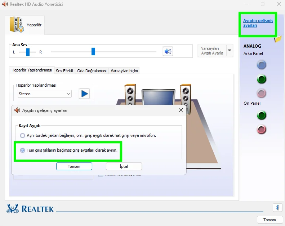Select 'Aynı türdeki jakları bağlayın' radio option
Viewport: 285px width, 226px height.
pos(22,135)
